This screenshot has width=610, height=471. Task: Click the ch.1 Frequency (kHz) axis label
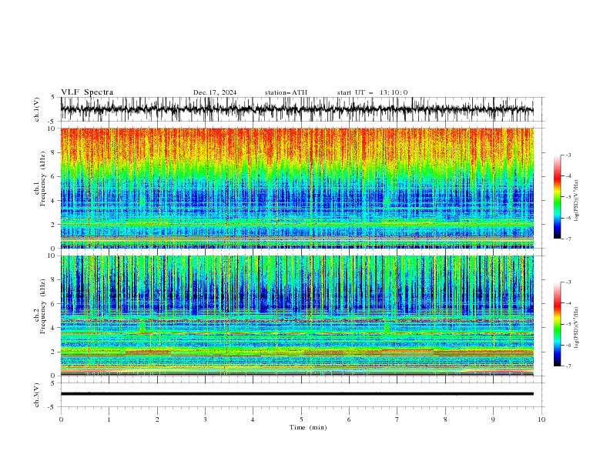click(x=39, y=179)
